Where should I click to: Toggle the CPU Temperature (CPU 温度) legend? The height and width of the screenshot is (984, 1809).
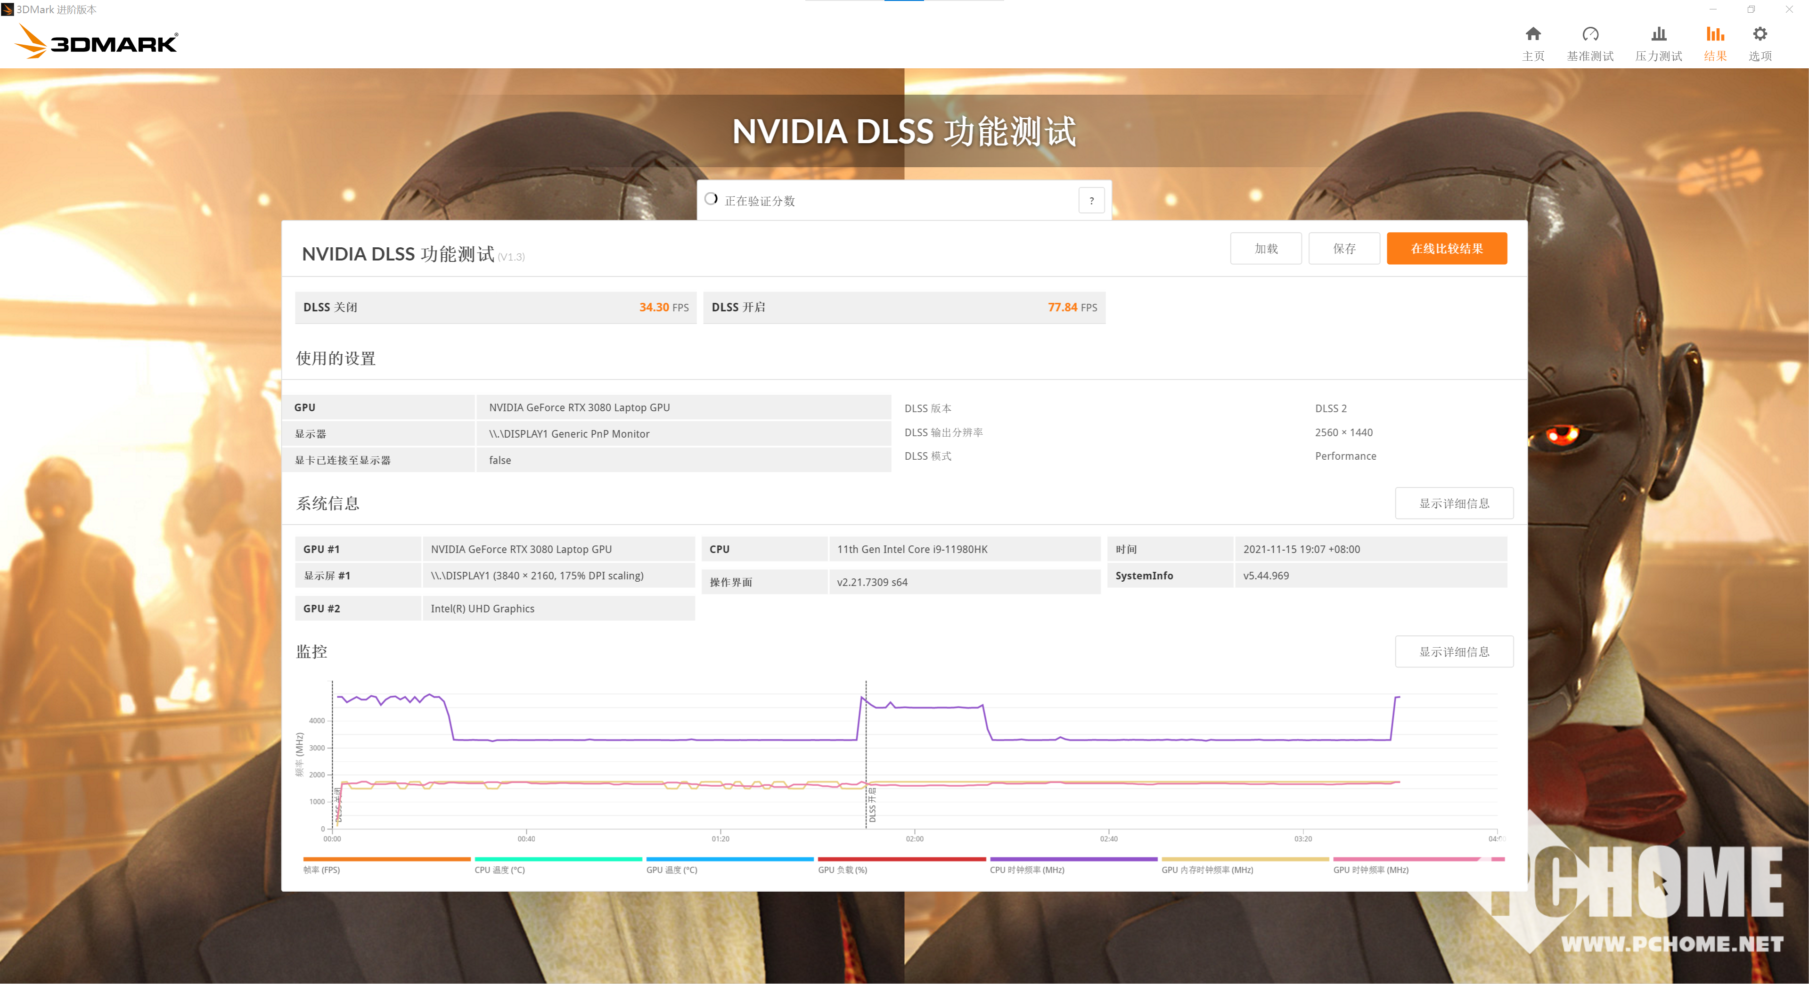click(558, 865)
